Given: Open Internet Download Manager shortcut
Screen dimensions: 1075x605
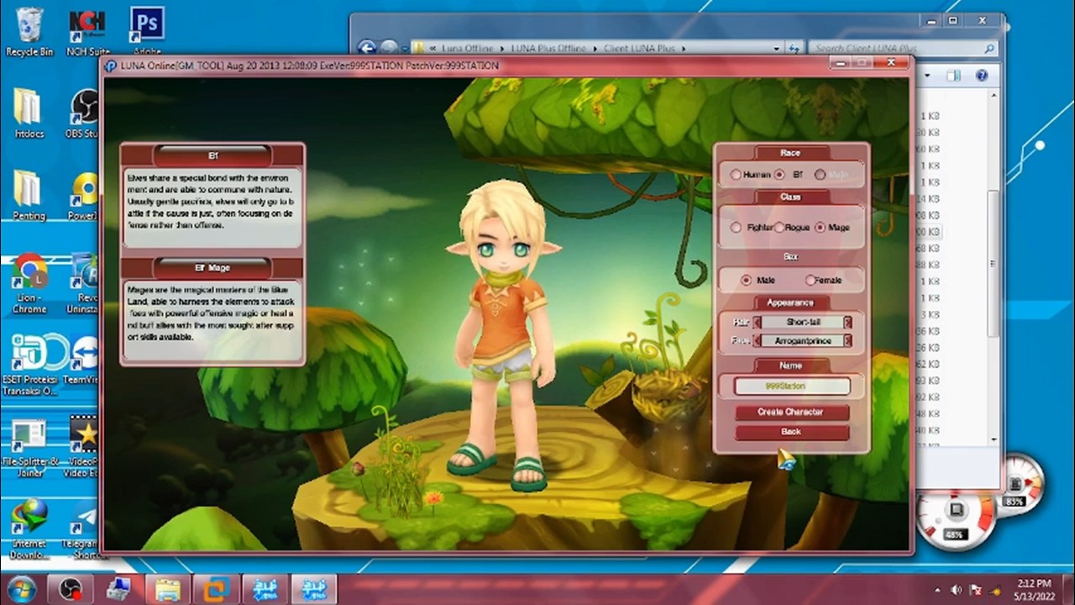Looking at the screenshot, I should pyautogui.click(x=29, y=528).
